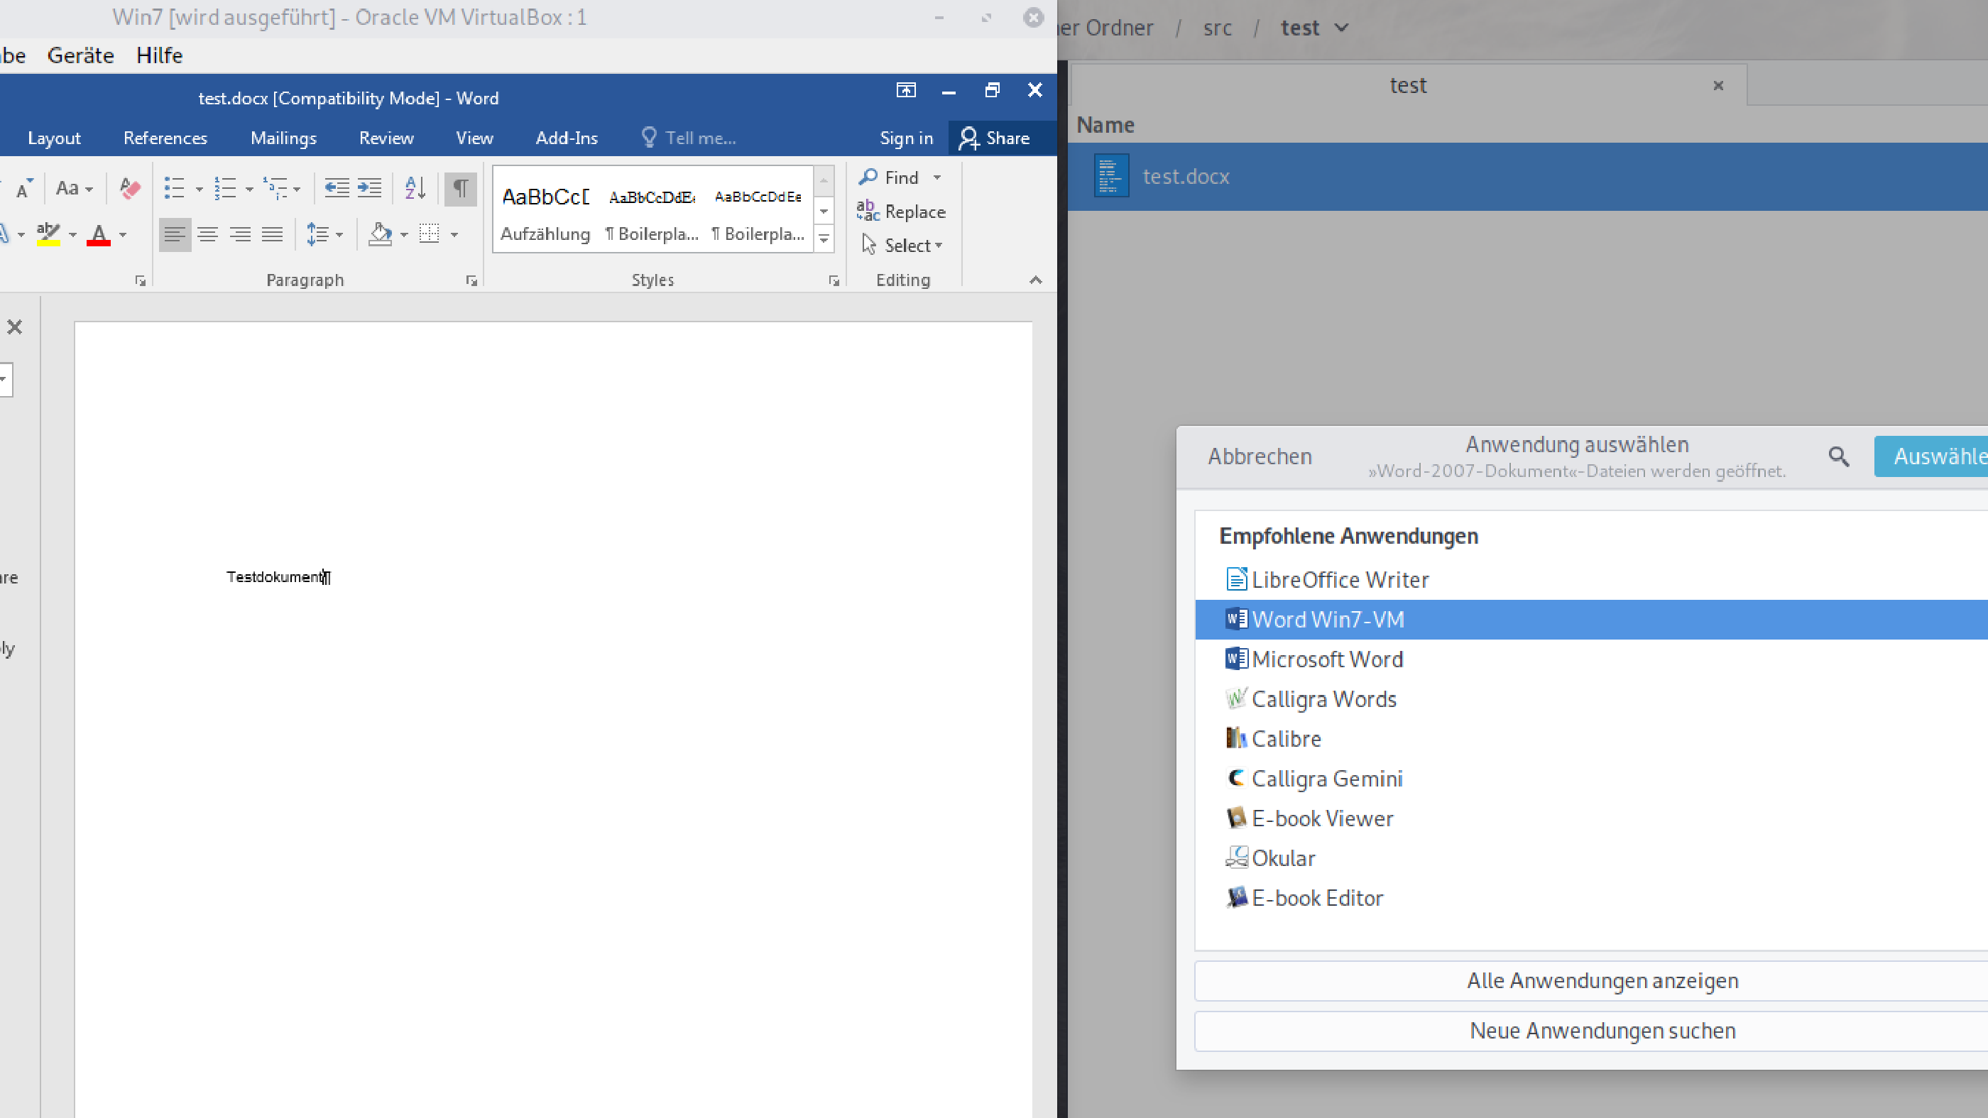The height and width of the screenshot is (1118, 1988).
Task: Open the Line Spacing dropdown arrow
Action: click(339, 234)
